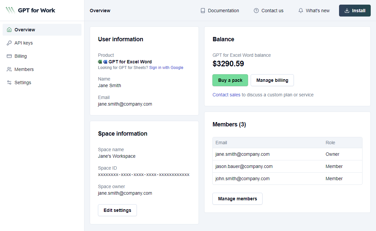Click the Space owner email value

[x=125, y=193]
